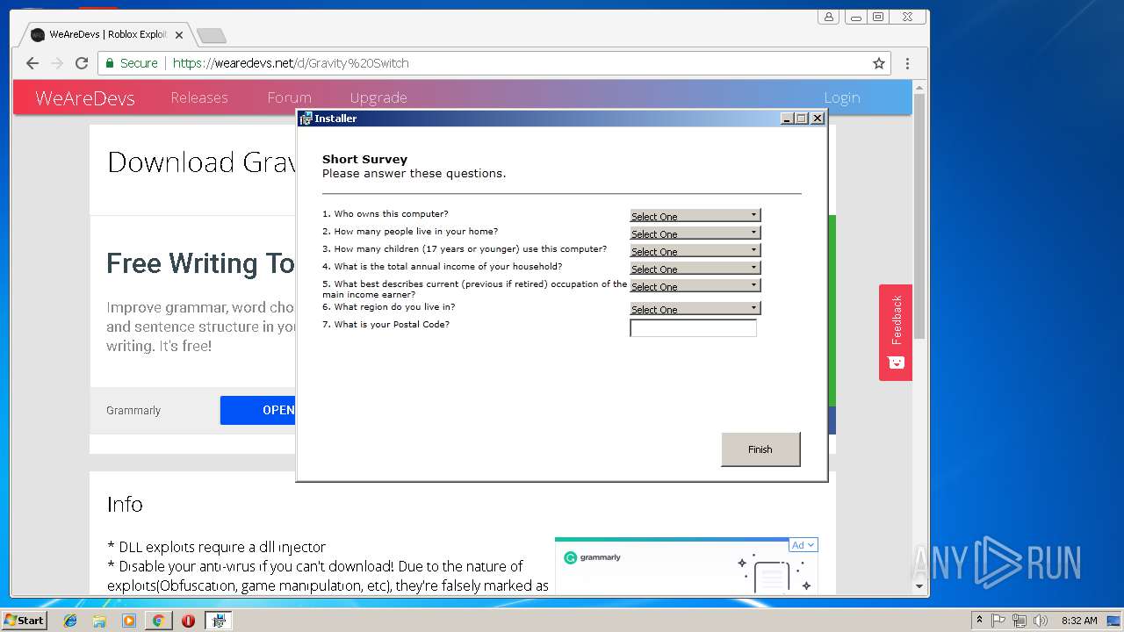Click the Chrome taskbar icon
The height and width of the screenshot is (632, 1124).
[x=158, y=621]
